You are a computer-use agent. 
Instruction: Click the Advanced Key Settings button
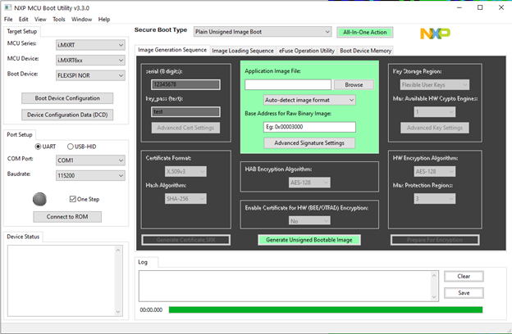point(435,128)
